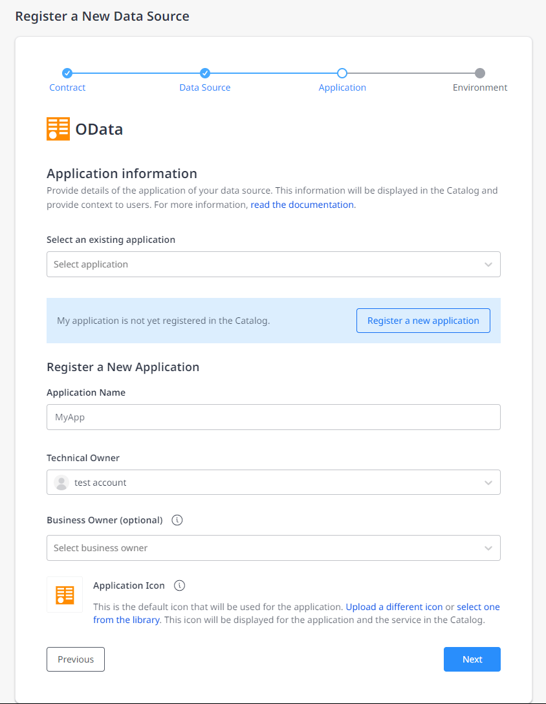Viewport: 546px width, 704px height.
Task: Expand the Technical Owner dropdown
Action: (273, 483)
